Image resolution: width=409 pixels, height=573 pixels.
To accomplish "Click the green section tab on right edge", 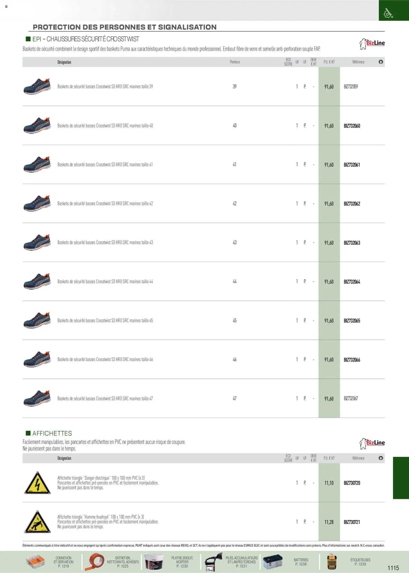I will (x=401, y=478).
